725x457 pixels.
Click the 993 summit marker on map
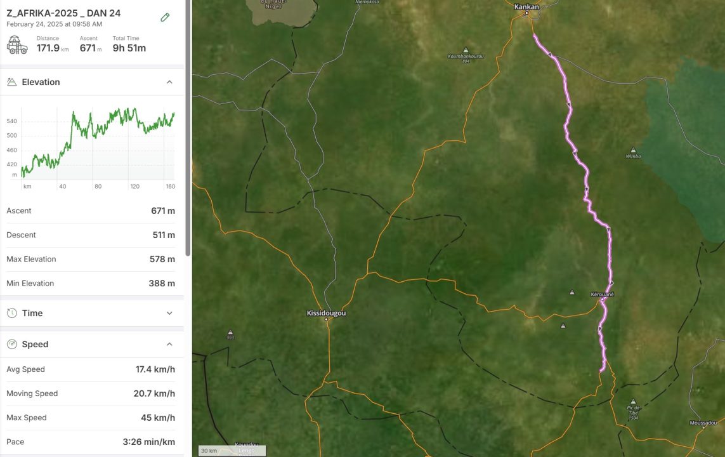pos(230,332)
